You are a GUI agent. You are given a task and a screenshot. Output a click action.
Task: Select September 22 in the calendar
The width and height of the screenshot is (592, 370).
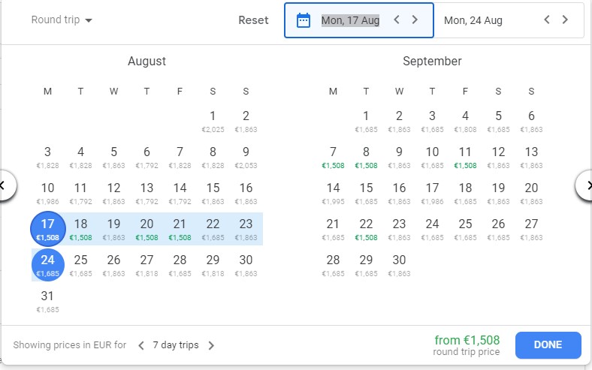coord(366,228)
